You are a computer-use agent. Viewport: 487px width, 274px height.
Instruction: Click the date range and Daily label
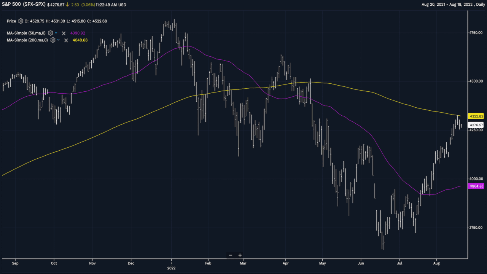(453, 5)
